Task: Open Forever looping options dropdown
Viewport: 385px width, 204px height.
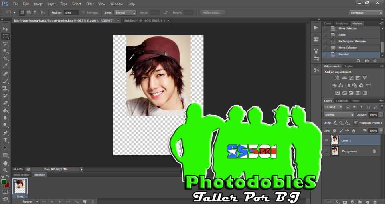Action: point(30,202)
